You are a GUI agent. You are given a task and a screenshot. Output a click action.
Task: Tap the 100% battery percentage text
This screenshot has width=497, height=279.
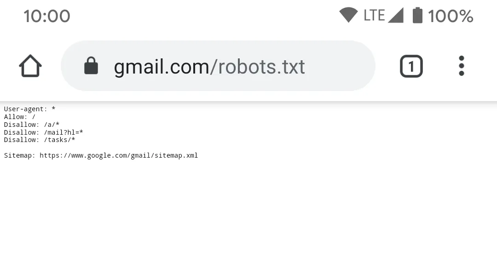[451, 16]
